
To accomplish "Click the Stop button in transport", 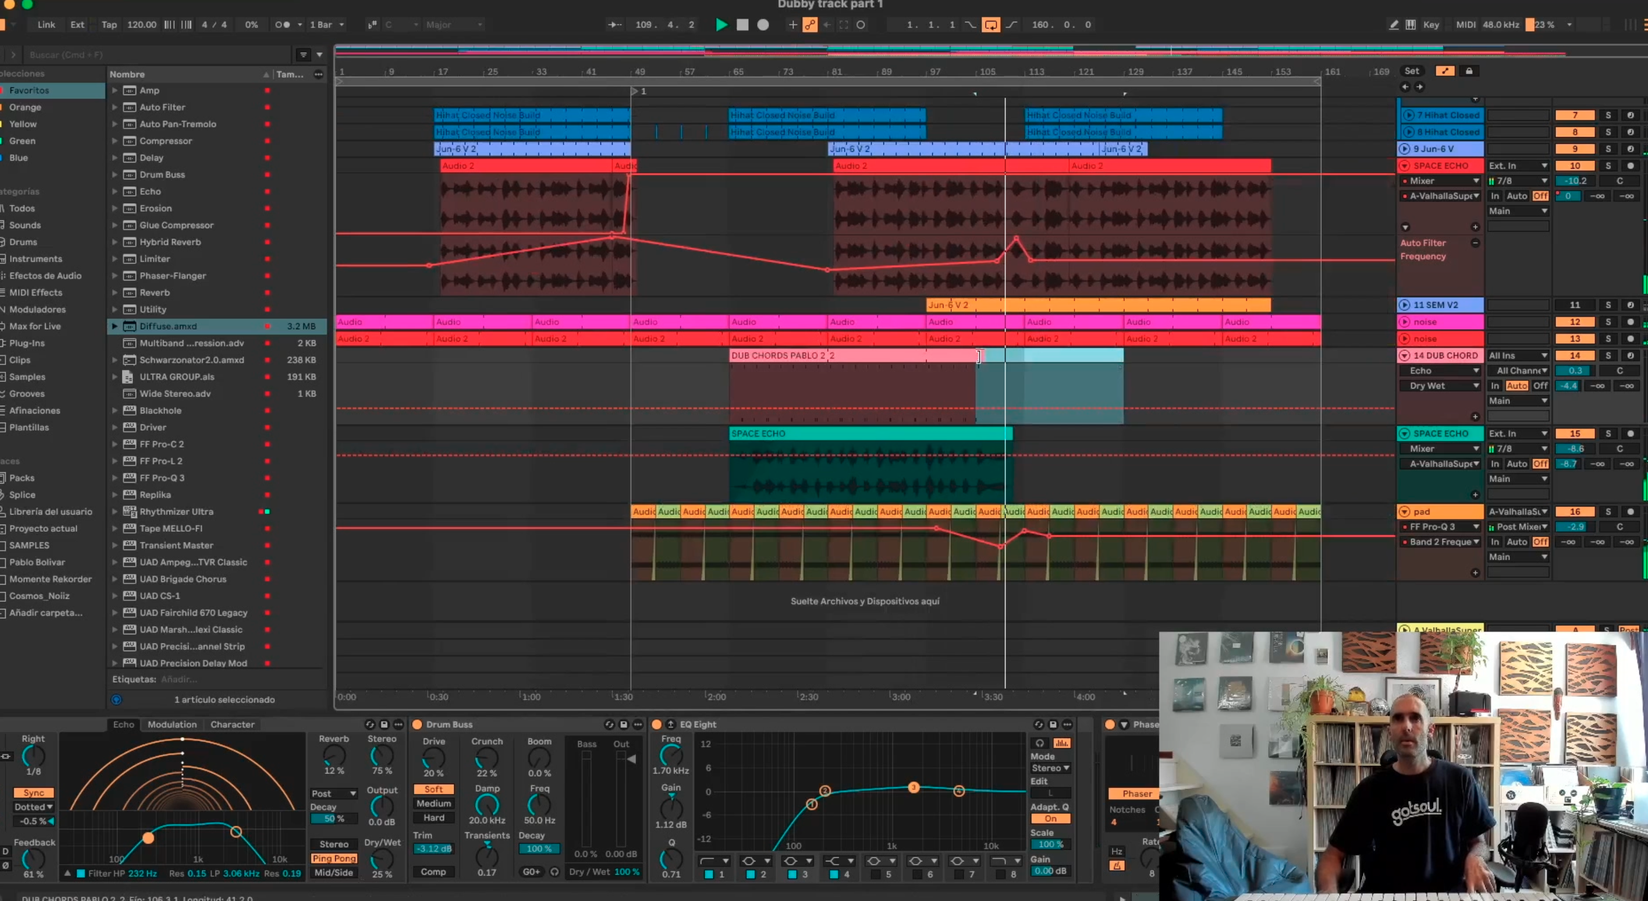I will [x=742, y=25].
